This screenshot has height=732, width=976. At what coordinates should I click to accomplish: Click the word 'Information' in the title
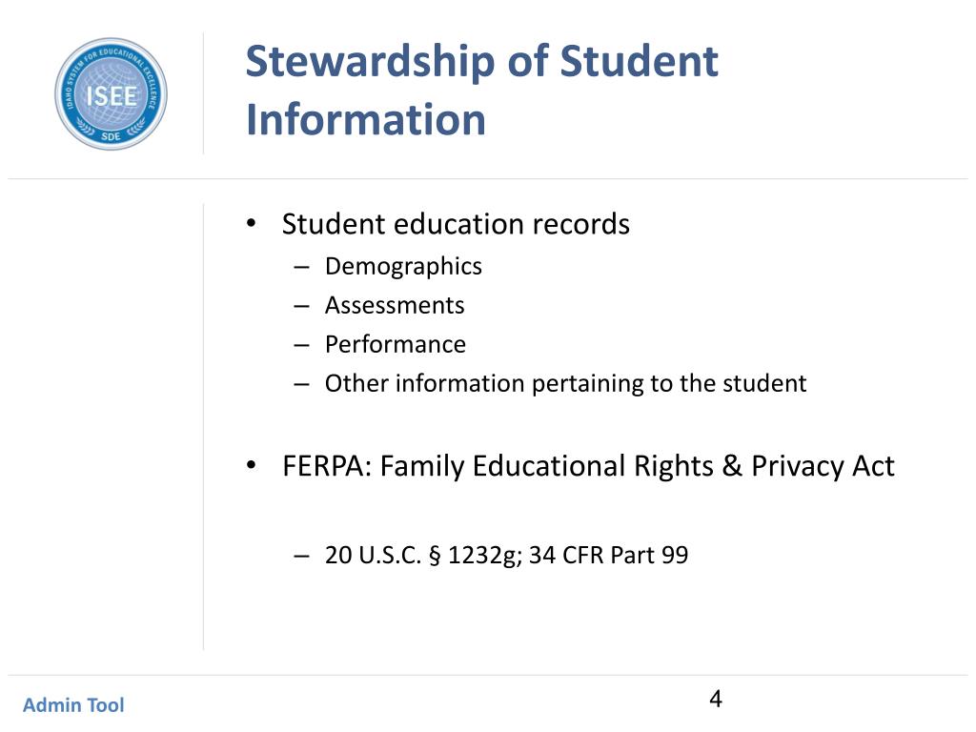click(365, 119)
